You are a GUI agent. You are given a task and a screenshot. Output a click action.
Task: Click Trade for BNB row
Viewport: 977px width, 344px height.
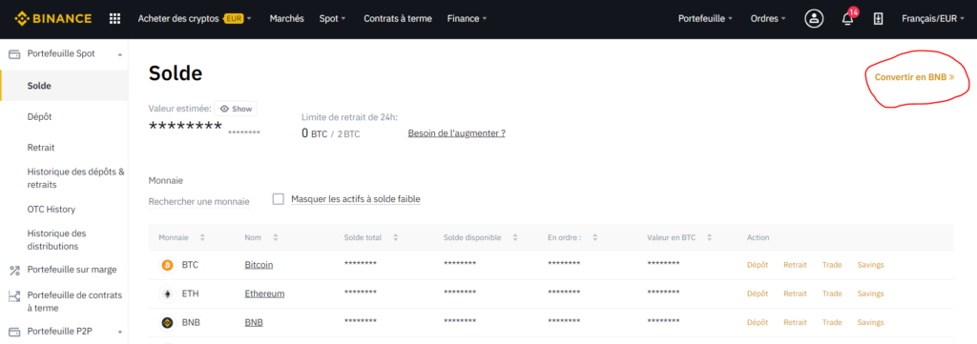coord(832,323)
